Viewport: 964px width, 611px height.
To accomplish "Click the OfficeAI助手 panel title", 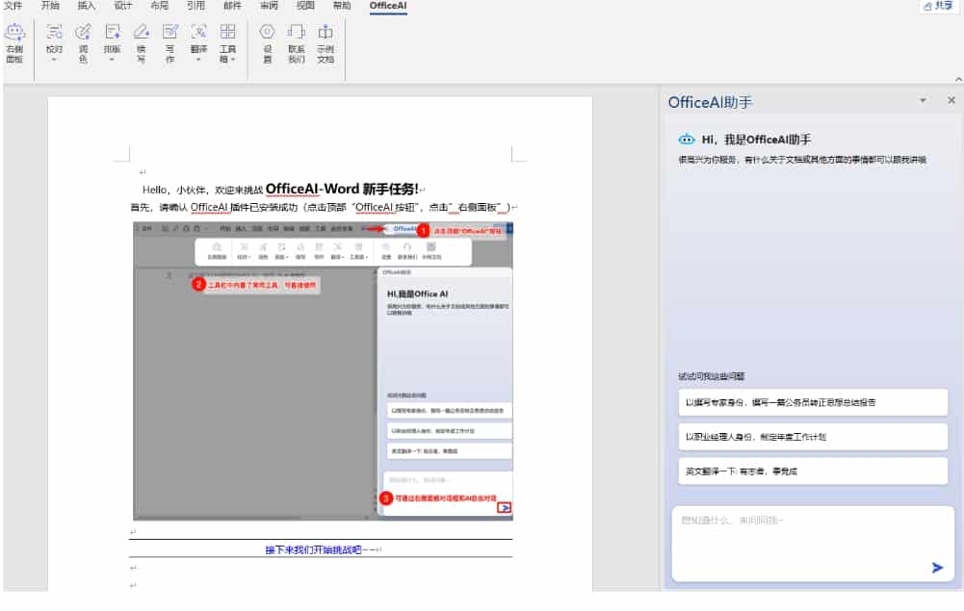I will 710,102.
